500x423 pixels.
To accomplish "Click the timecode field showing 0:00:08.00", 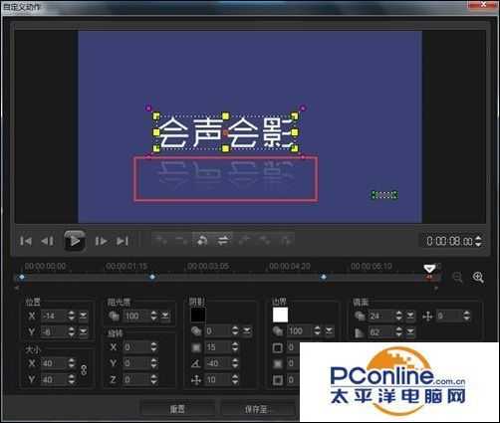I will (x=449, y=241).
